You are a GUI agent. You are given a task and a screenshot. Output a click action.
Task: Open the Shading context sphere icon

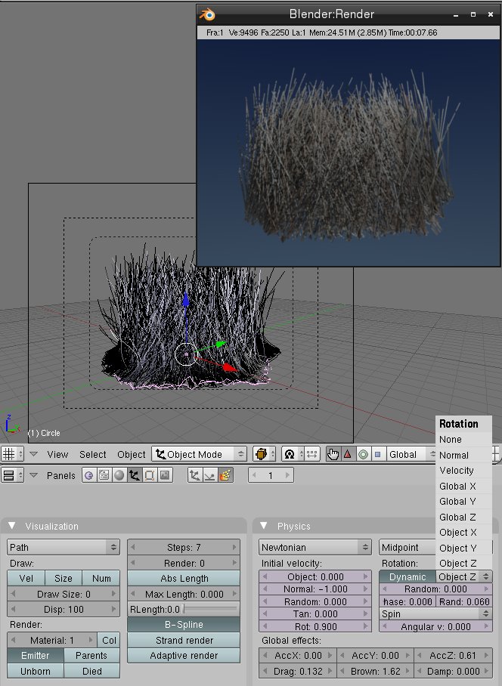point(120,475)
